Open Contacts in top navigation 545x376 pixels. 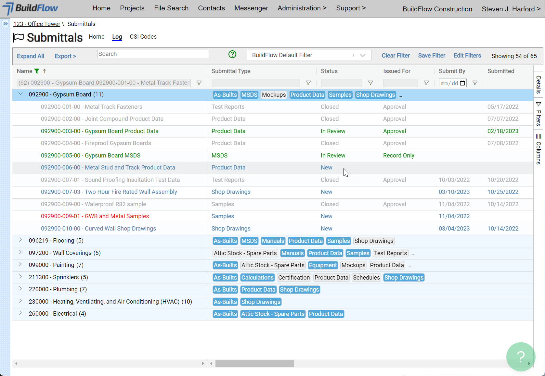point(212,8)
